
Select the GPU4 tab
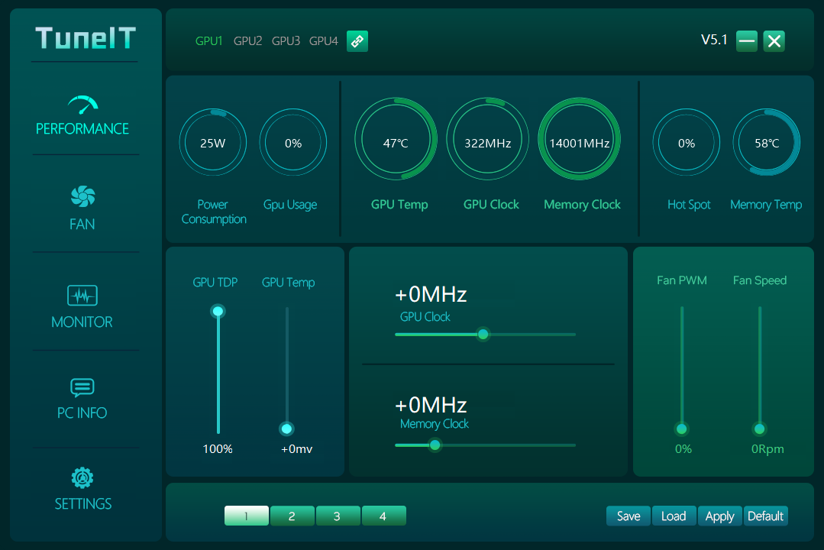pos(323,41)
